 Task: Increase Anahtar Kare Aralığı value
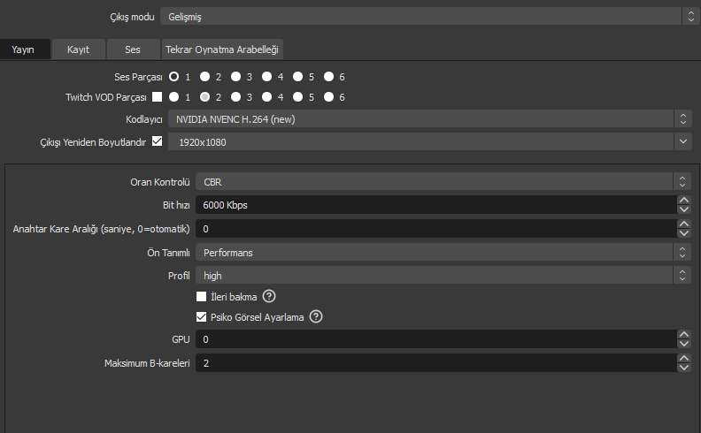pos(684,224)
